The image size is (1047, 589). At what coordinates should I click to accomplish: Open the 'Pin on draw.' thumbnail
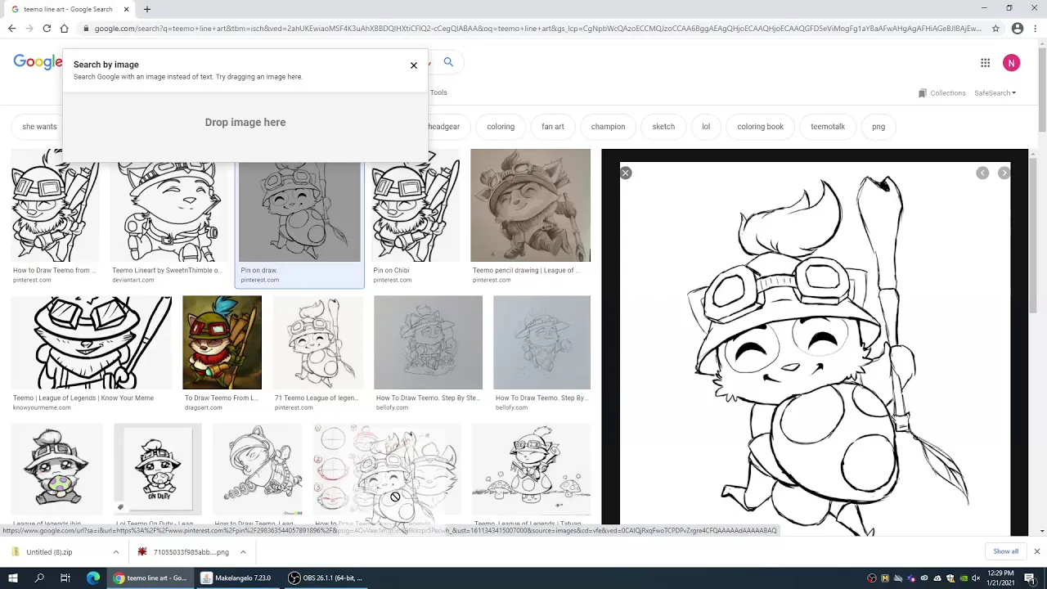pyautogui.click(x=299, y=211)
